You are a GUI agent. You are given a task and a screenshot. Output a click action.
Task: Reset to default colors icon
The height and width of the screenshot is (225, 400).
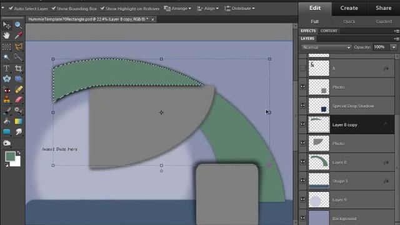[7, 165]
